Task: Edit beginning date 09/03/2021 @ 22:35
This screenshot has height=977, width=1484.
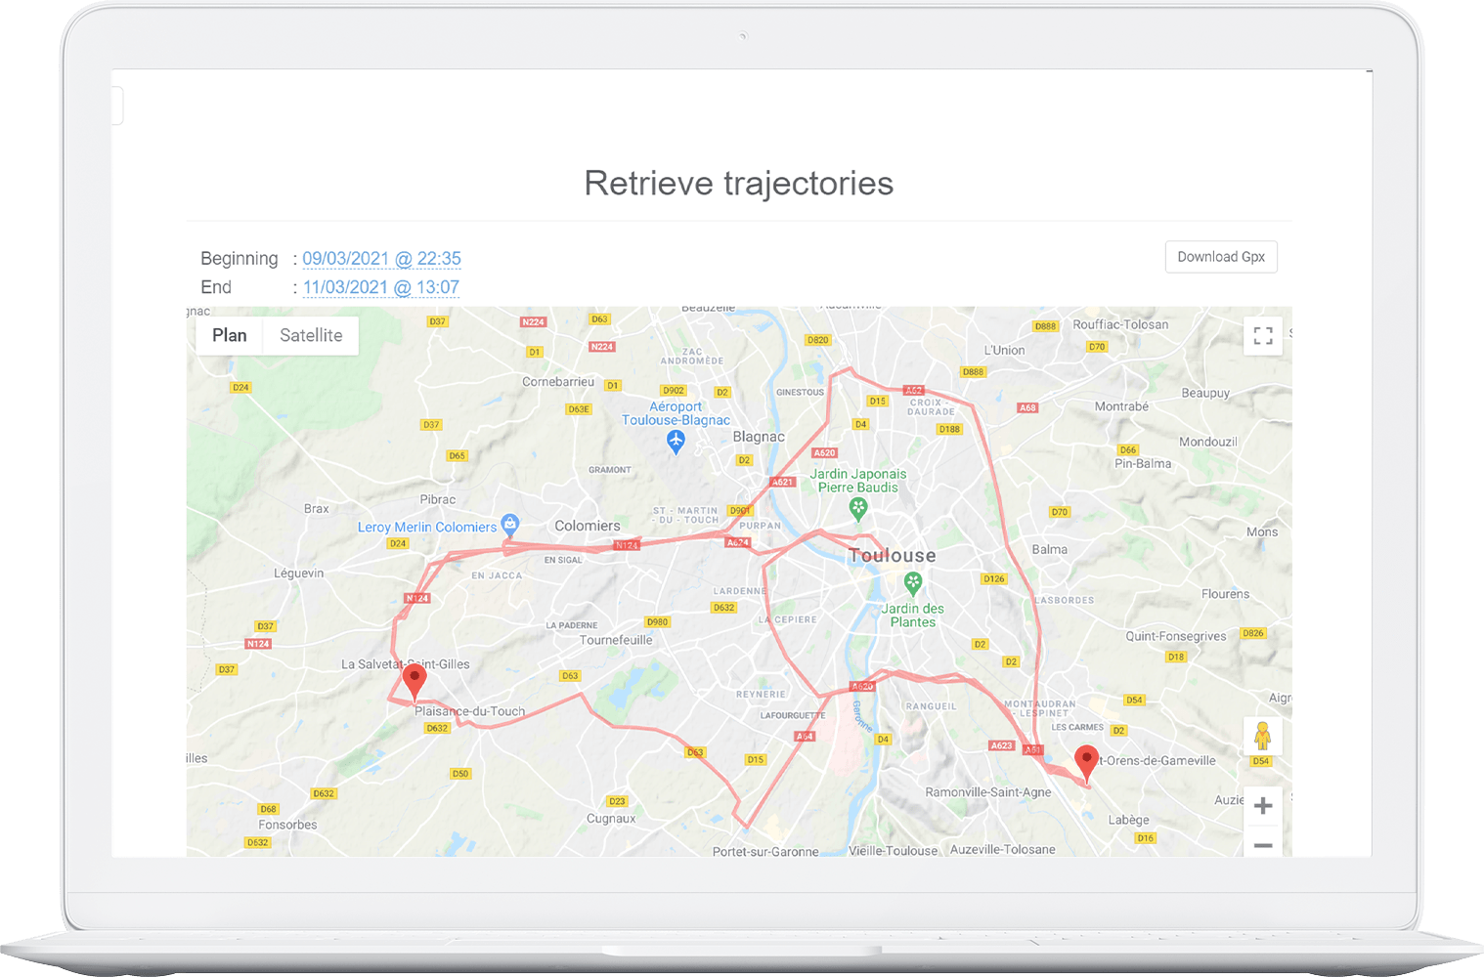Action: (381, 259)
